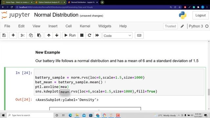This screenshot has width=210, height=118.
Task: Open the File menu
Action: coord(7,26)
